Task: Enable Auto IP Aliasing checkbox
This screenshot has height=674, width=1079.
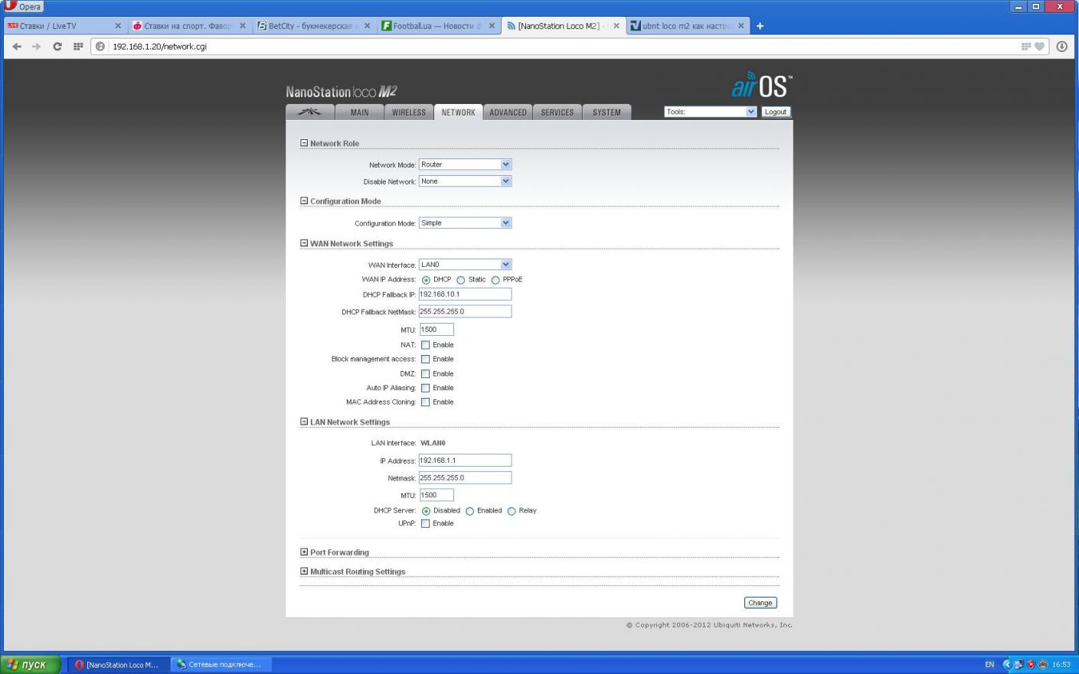Action: click(425, 388)
